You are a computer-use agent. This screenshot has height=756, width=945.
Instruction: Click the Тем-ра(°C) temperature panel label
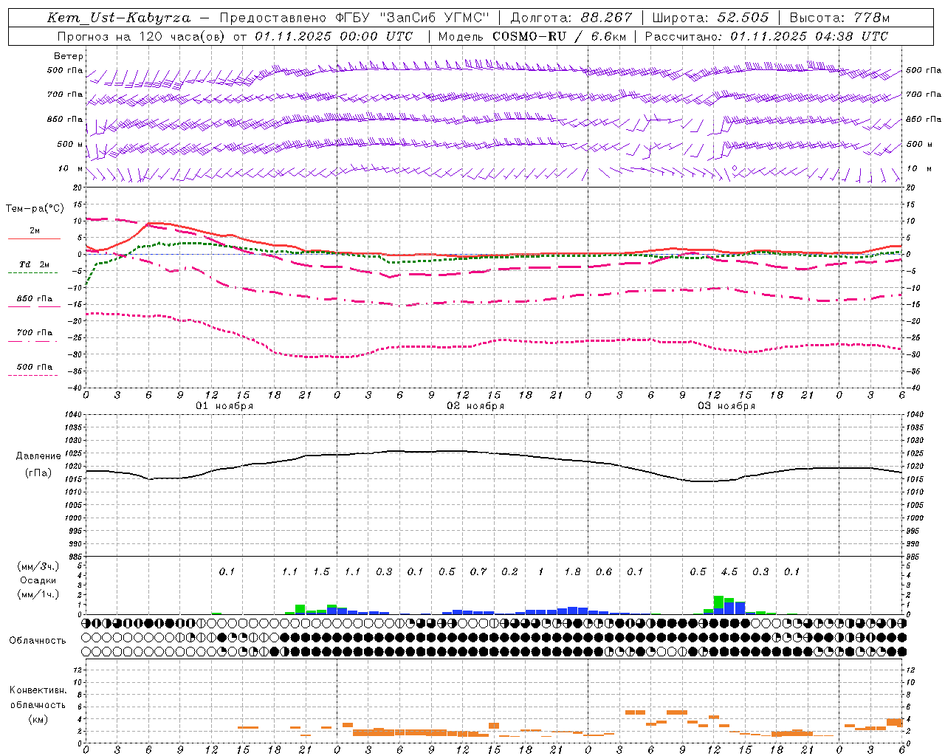[x=35, y=209]
